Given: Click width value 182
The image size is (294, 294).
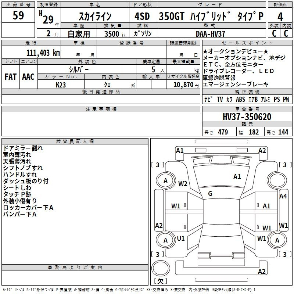Looking at the screenshot, I should coord(254,132).
